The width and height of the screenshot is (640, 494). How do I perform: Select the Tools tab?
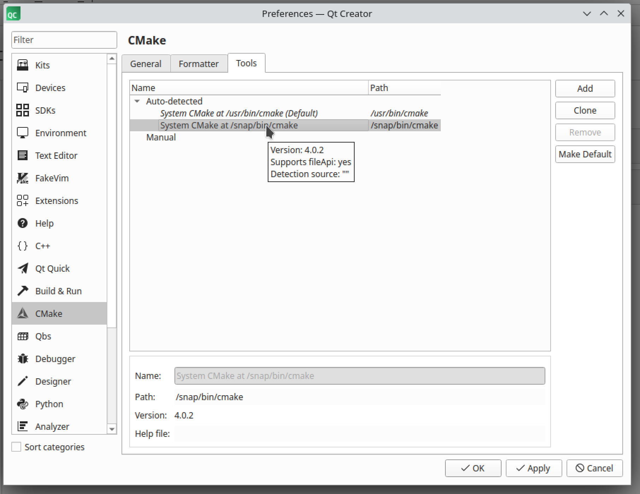(247, 63)
